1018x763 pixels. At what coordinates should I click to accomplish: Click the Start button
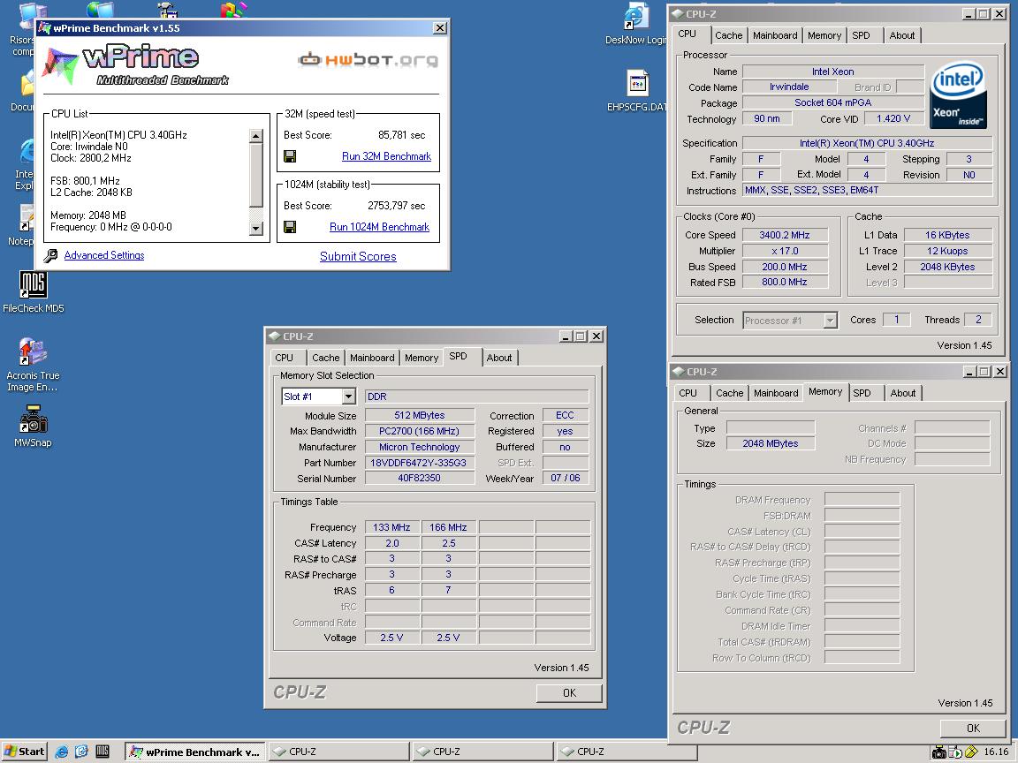(25, 752)
